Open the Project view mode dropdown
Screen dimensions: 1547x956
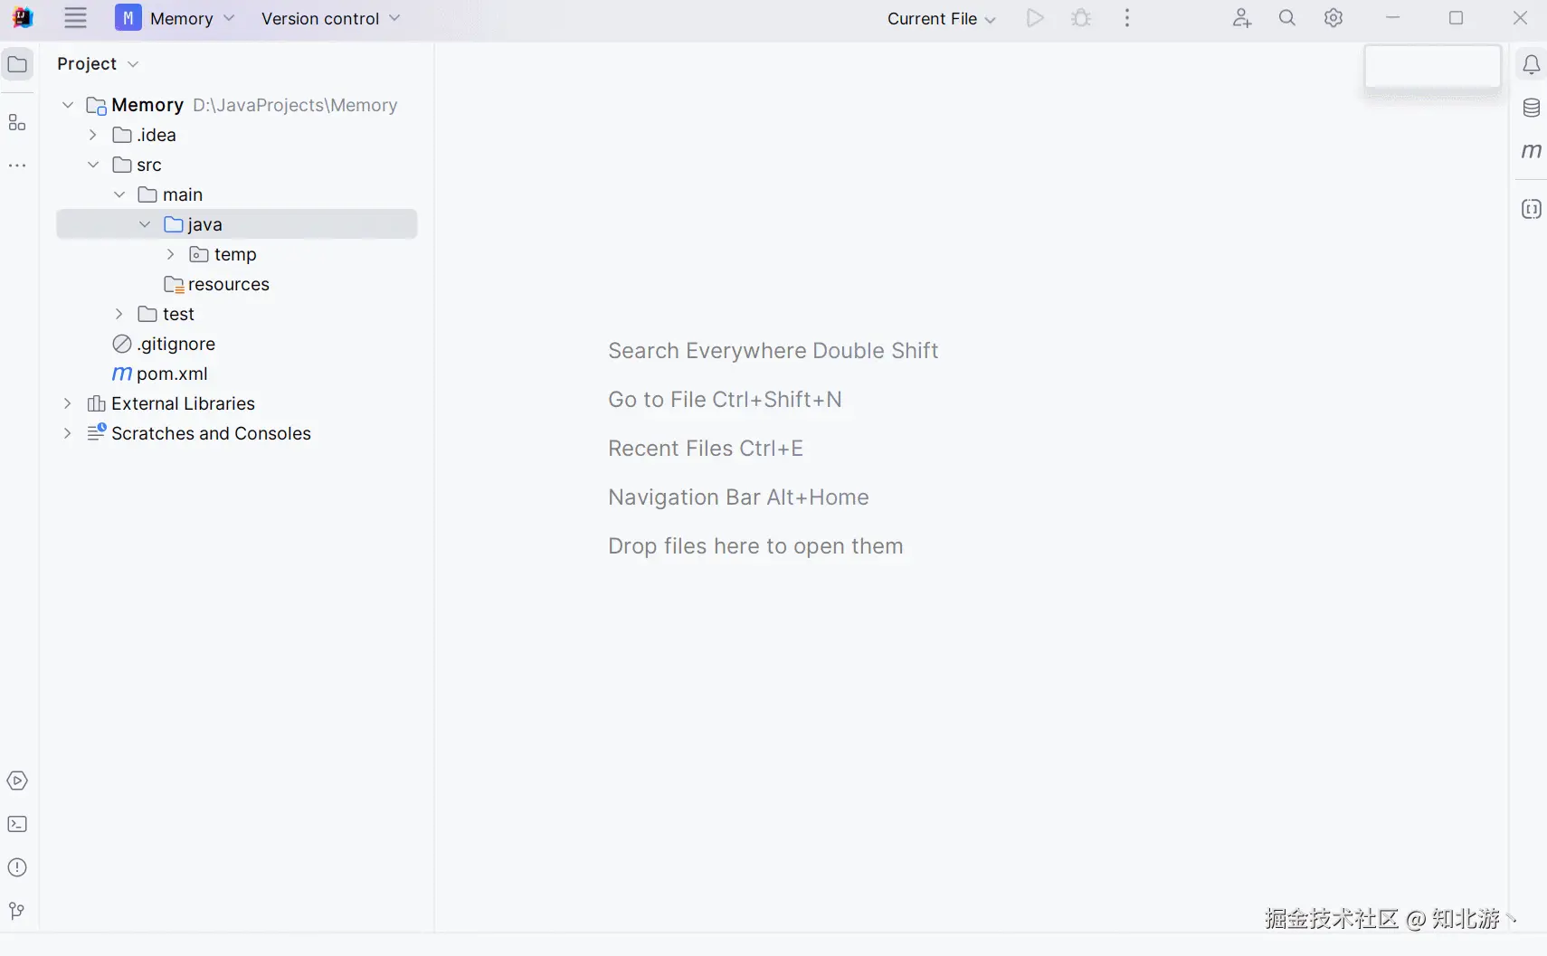(98, 63)
